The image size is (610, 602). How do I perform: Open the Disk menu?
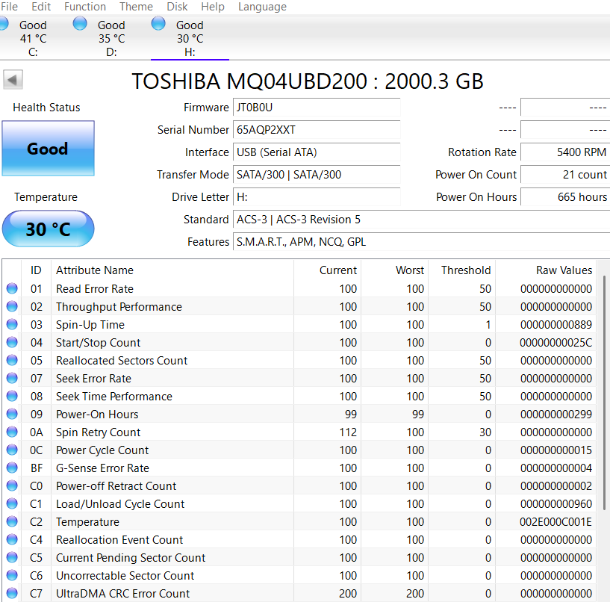coord(177,7)
